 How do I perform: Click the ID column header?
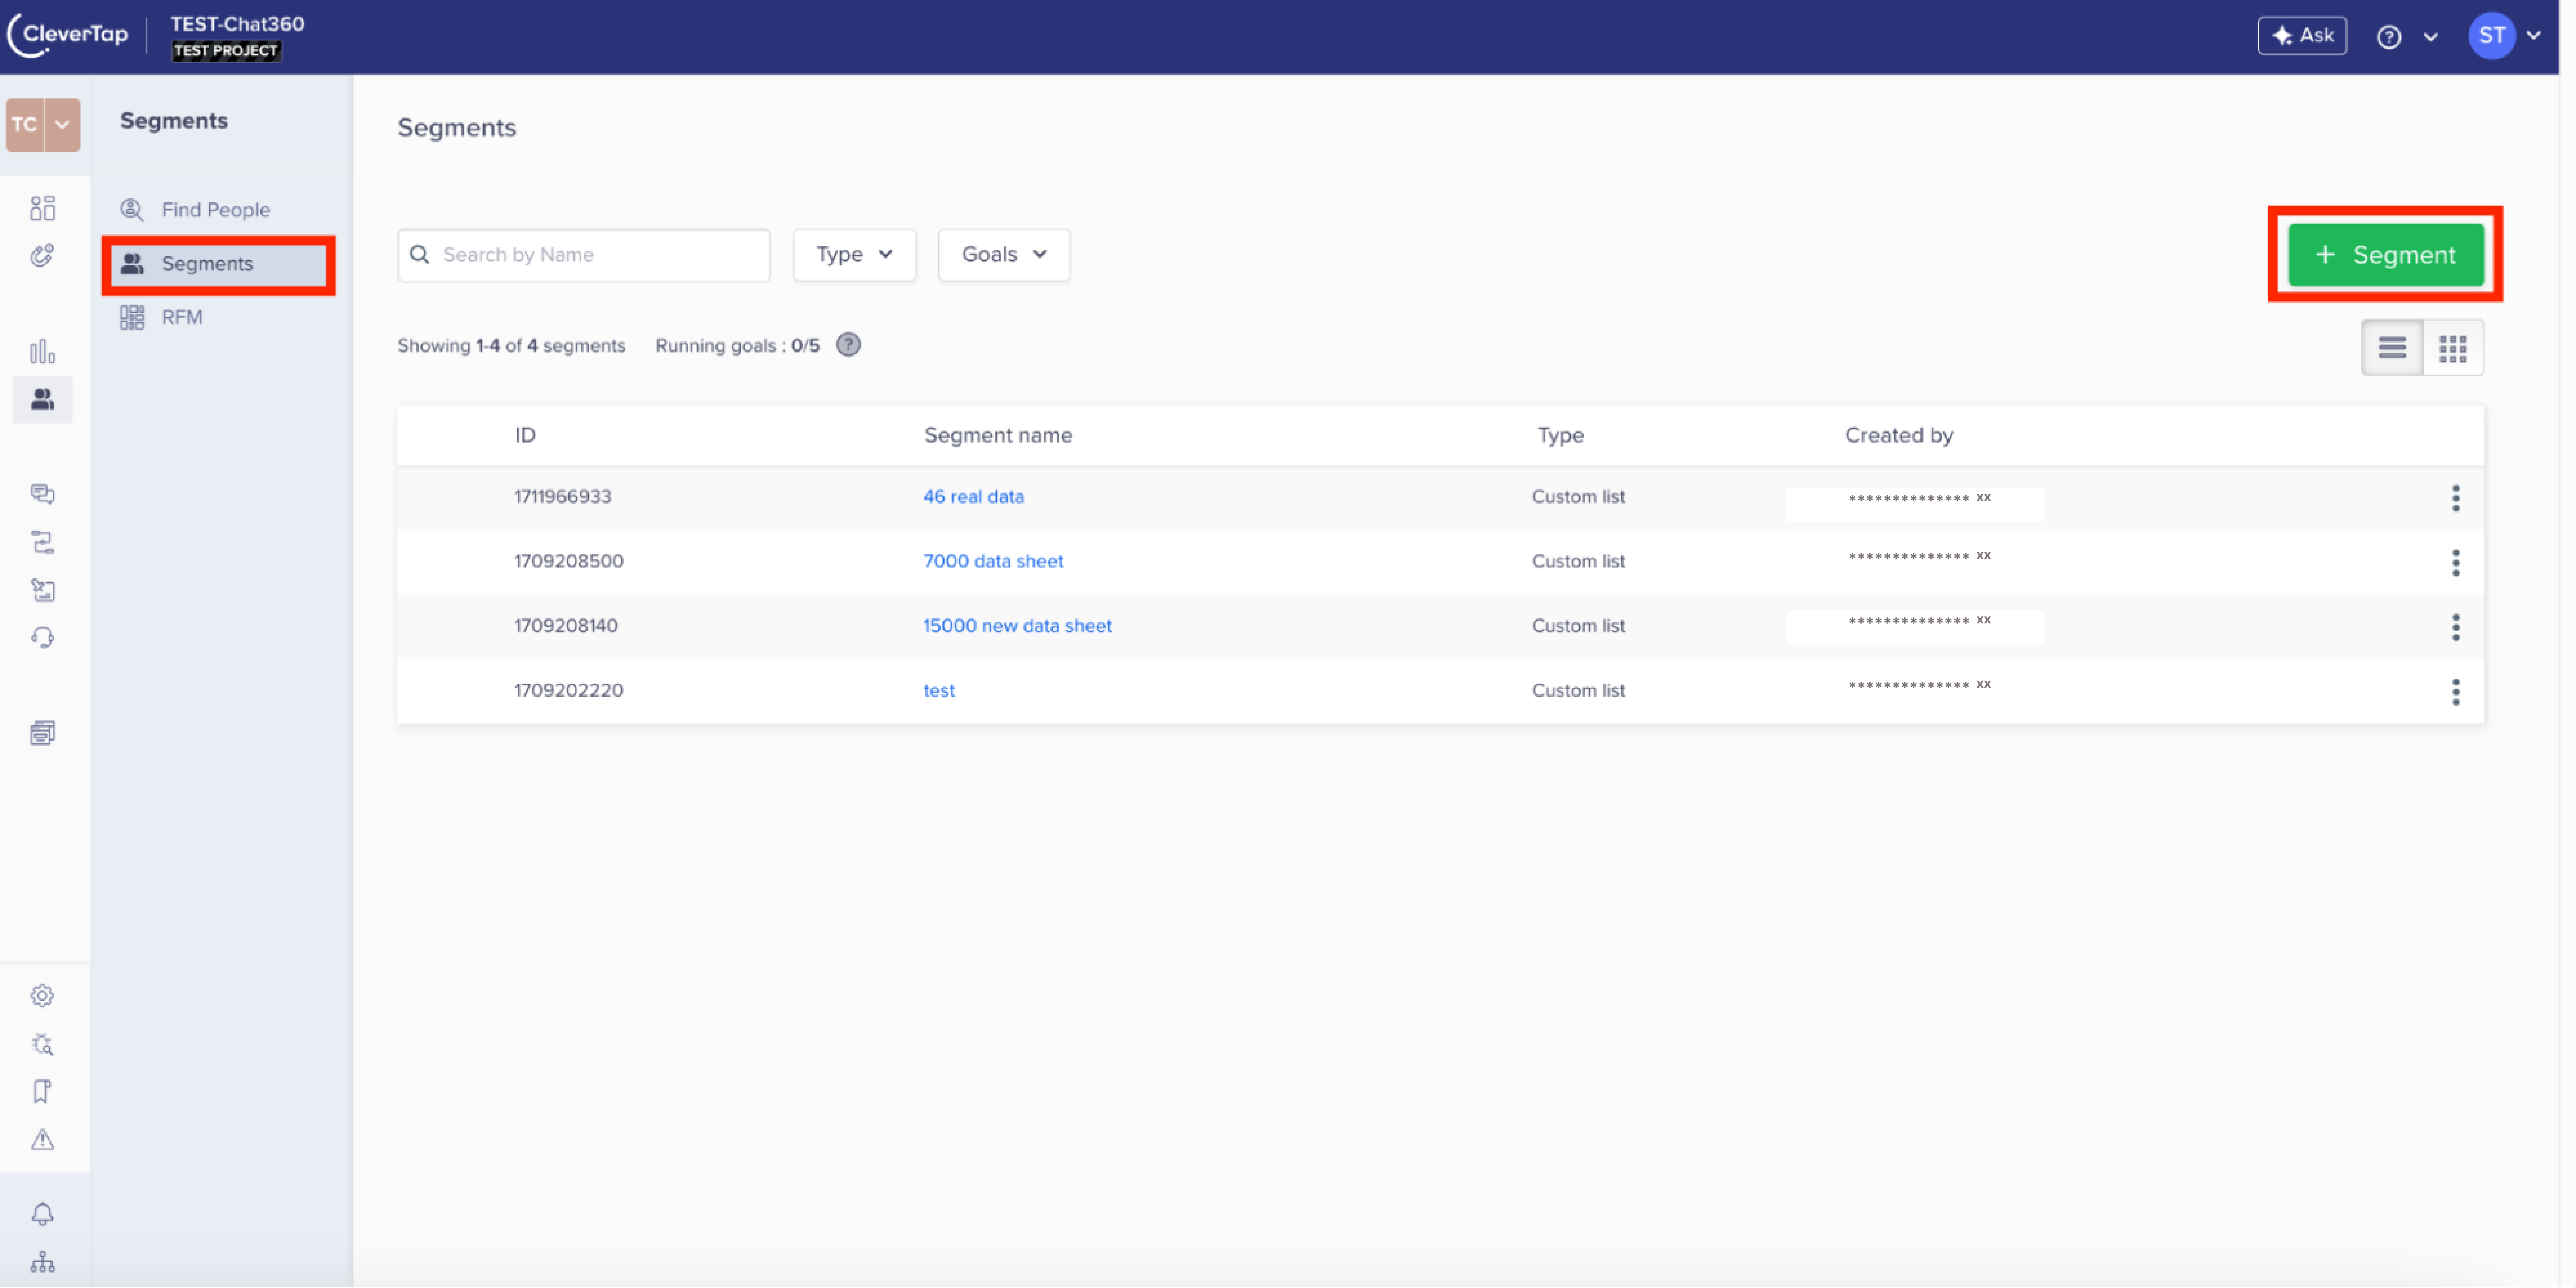tap(525, 436)
